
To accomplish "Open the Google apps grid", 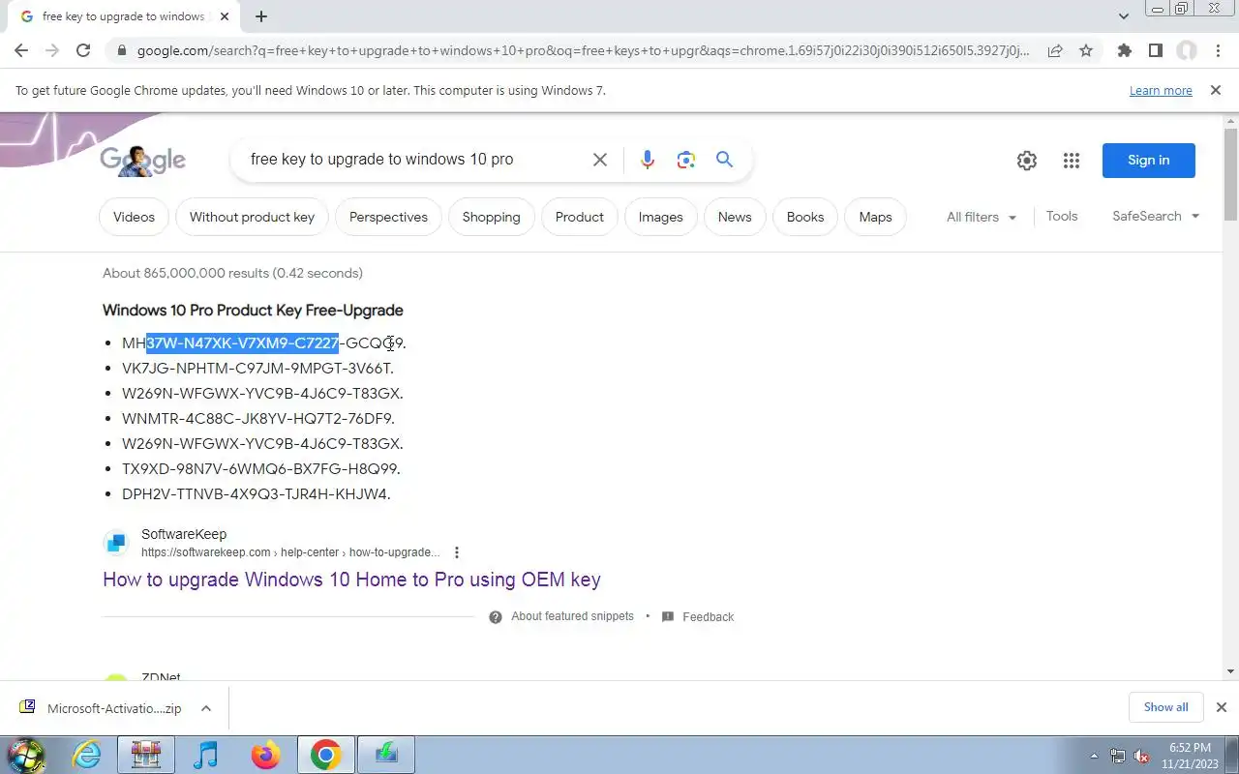I will (x=1071, y=161).
